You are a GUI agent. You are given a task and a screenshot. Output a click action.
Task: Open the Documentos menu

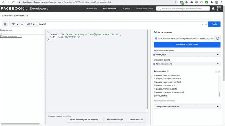pos(91,8)
